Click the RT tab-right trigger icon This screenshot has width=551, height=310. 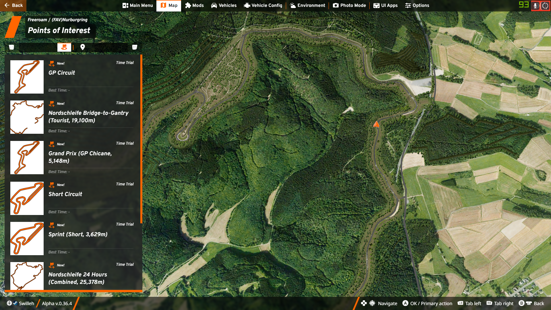click(135, 47)
